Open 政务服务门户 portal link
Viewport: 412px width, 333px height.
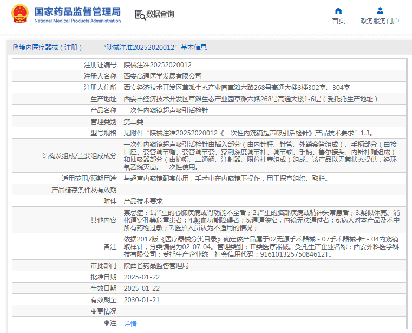point(380,21)
